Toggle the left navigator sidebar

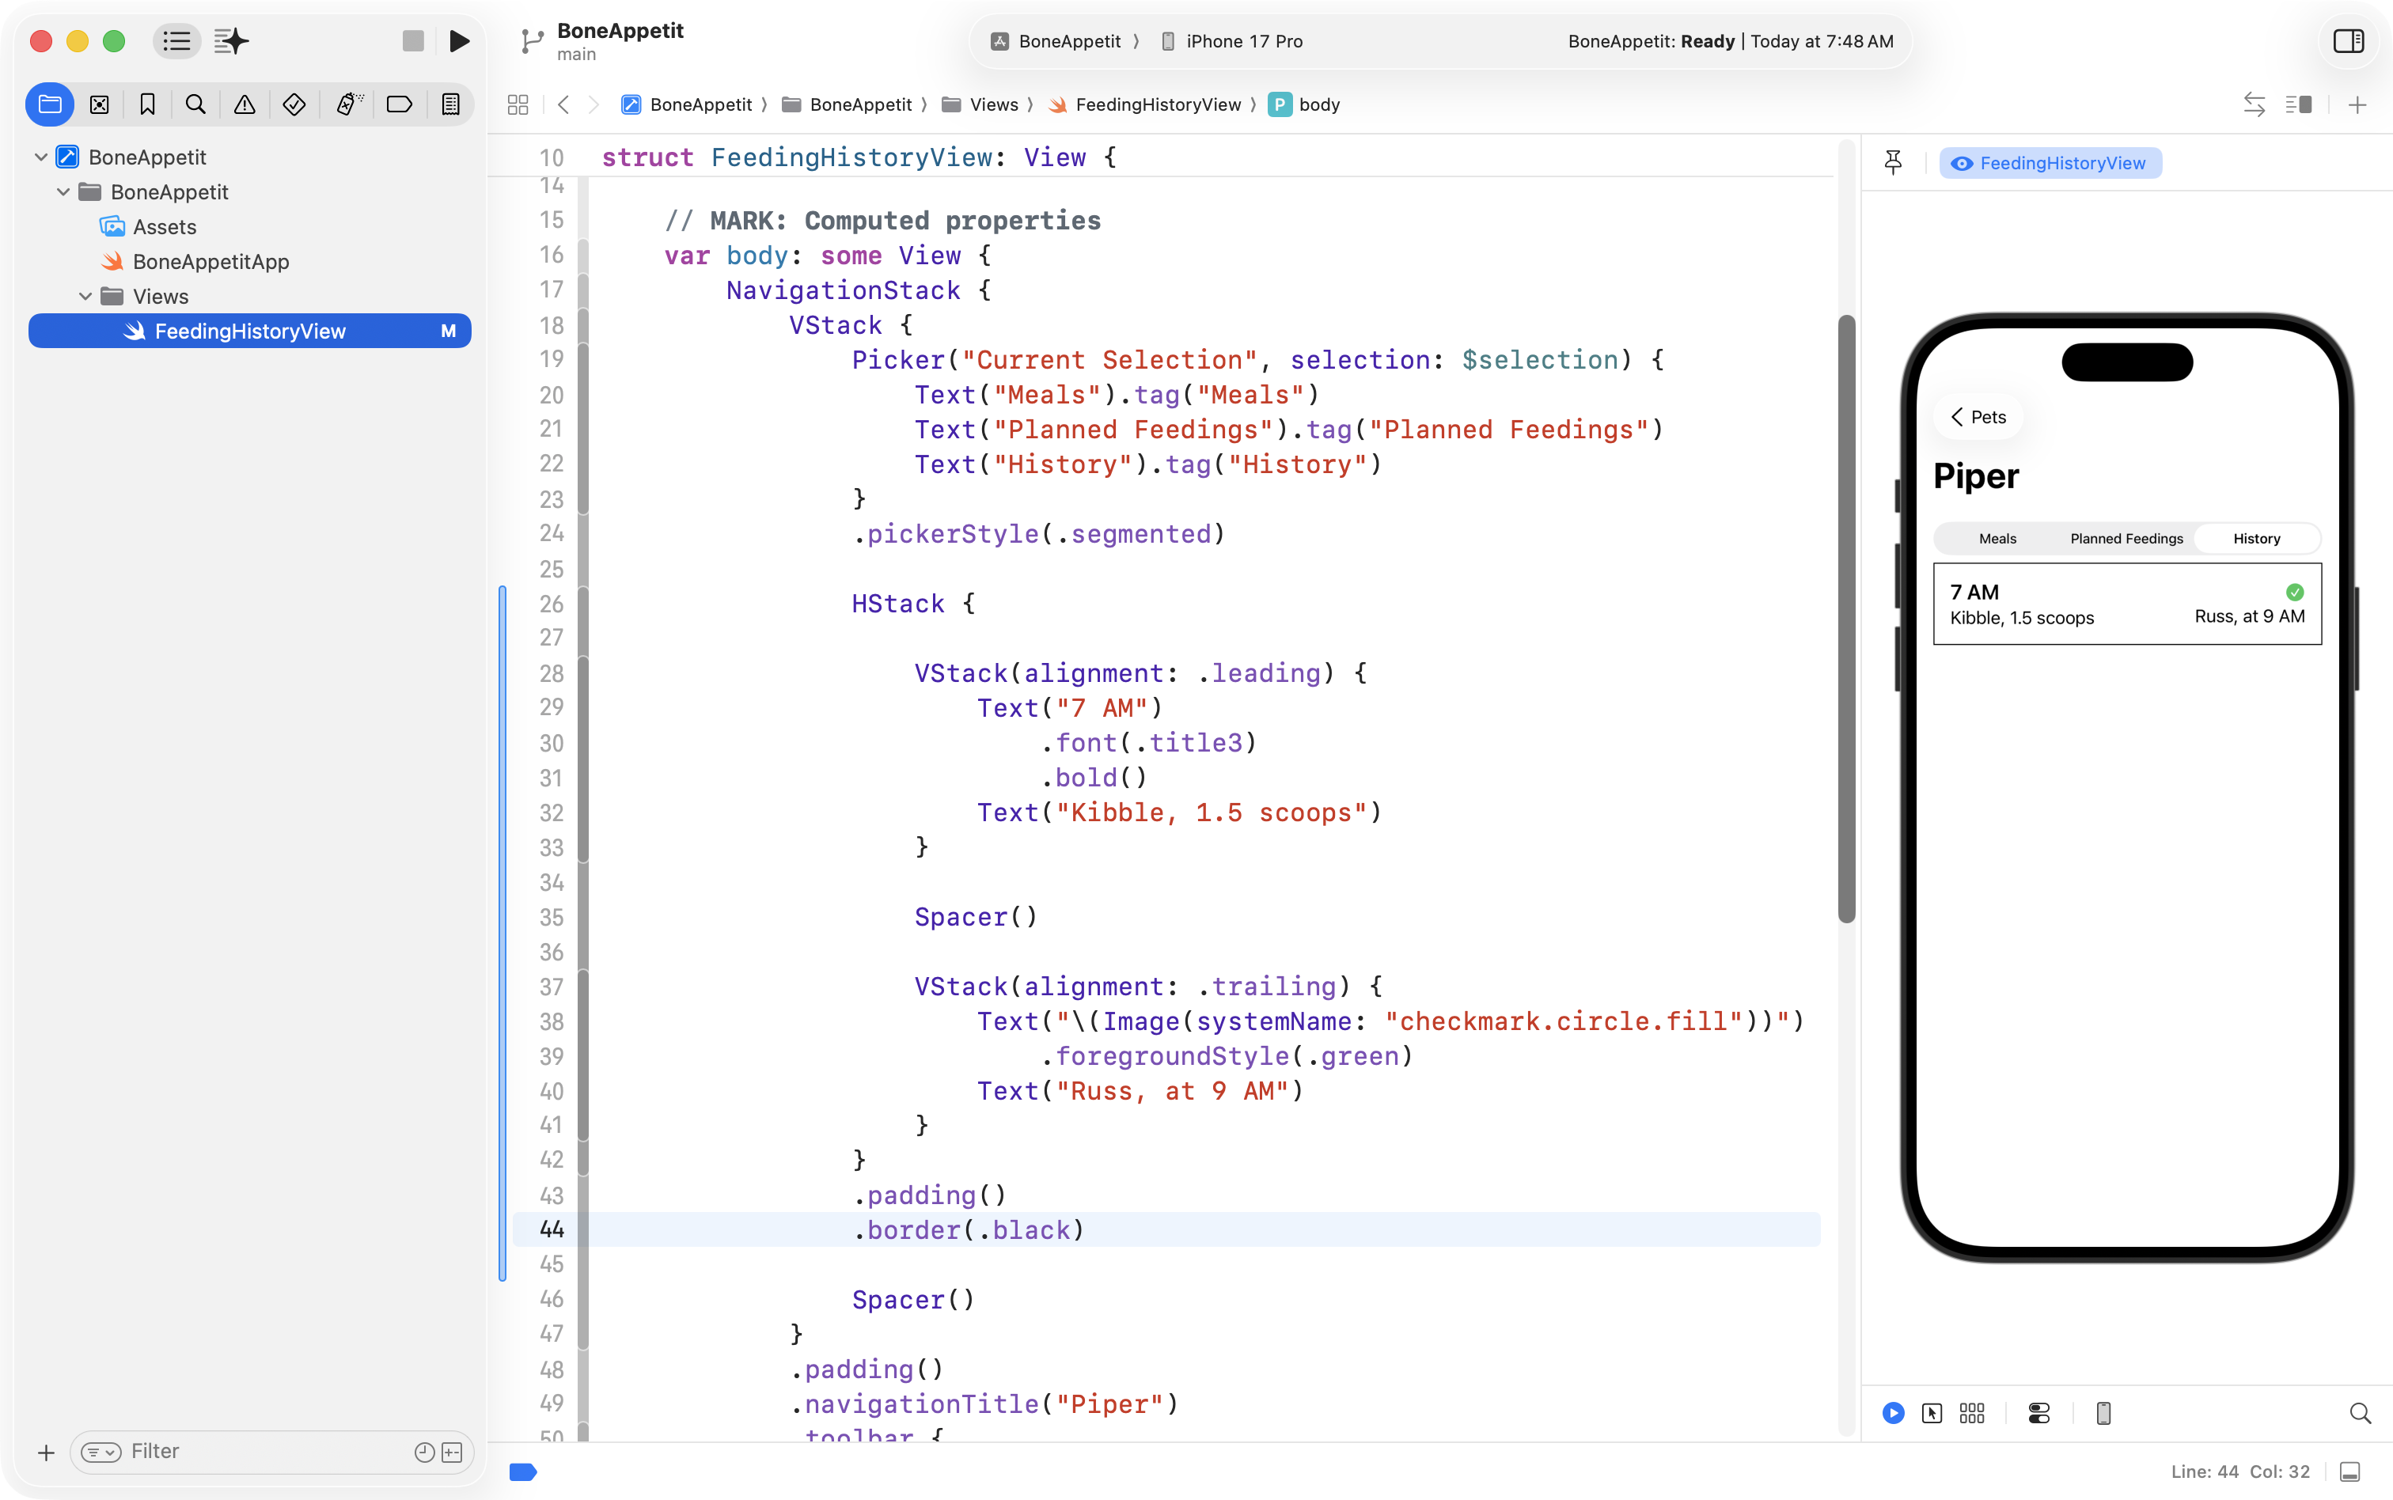coord(176,40)
